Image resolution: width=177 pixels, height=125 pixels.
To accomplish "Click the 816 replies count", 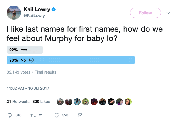I will pyautogui.click(x=18, y=115).
